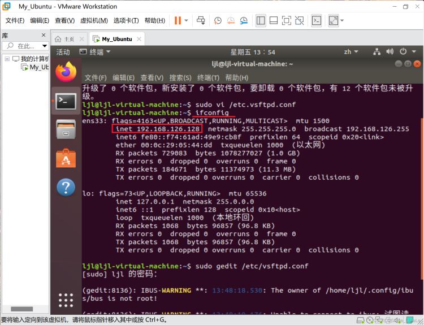Open the zh input language menu
The width and height of the screenshot is (424, 325).
tap(351, 51)
